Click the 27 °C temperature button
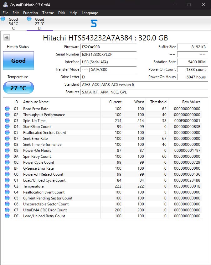Image resolution: width=211 pixels, height=265 pixels. click(18, 87)
